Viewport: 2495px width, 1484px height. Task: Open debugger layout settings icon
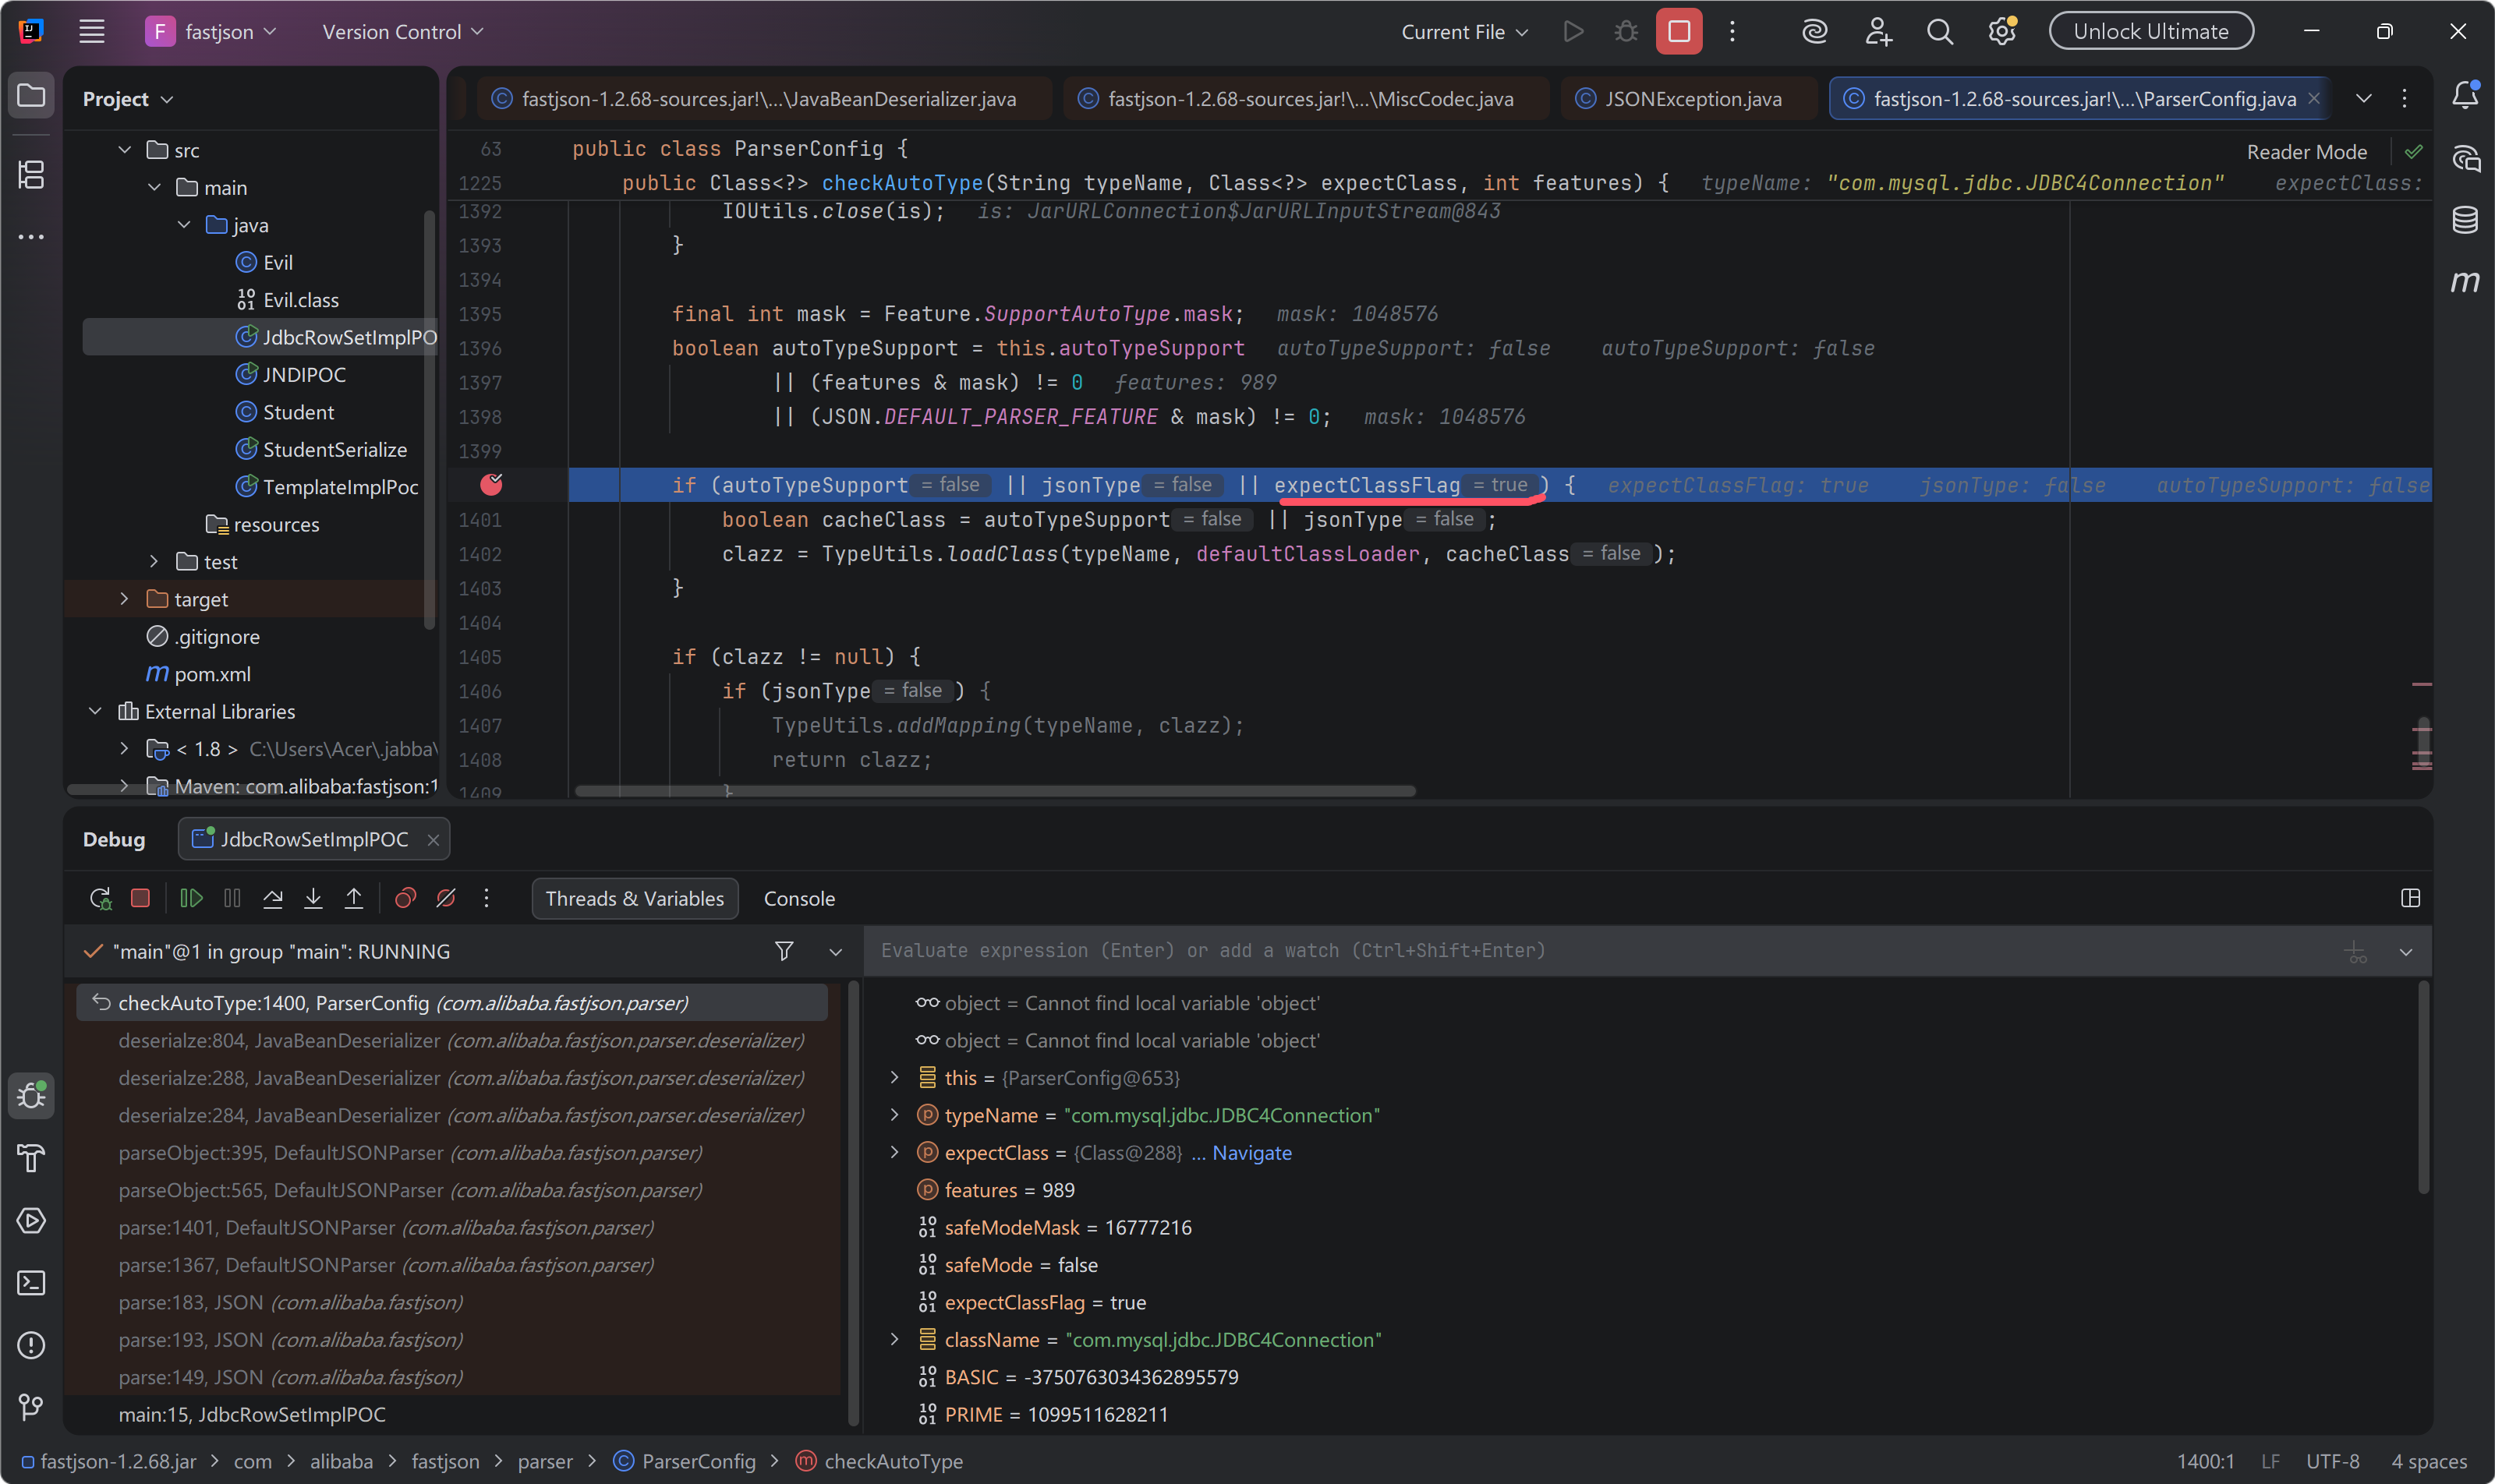[x=2411, y=898]
